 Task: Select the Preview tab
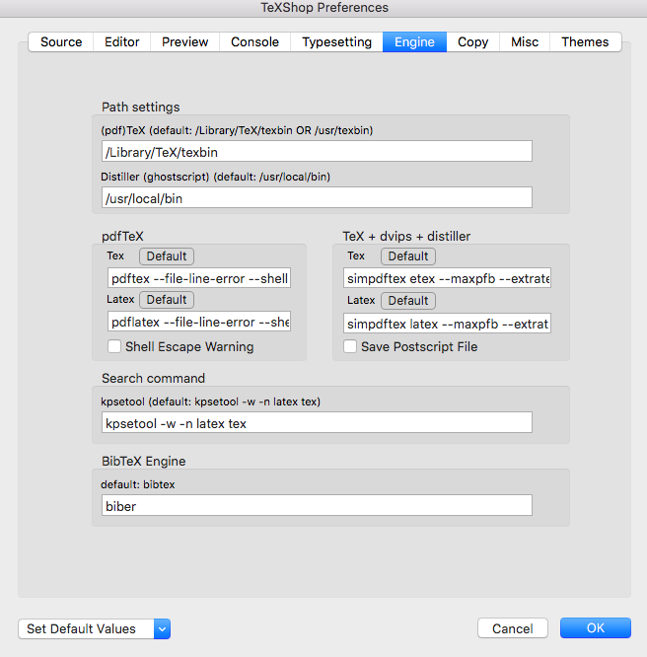(184, 41)
